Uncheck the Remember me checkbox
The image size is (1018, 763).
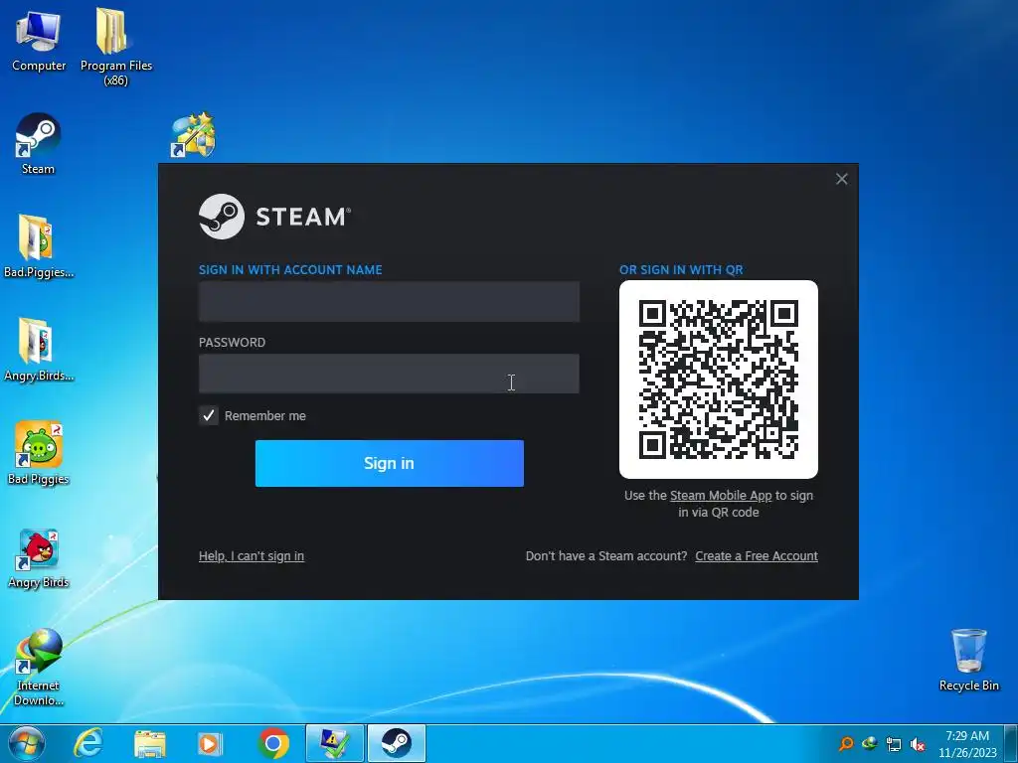pos(209,415)
